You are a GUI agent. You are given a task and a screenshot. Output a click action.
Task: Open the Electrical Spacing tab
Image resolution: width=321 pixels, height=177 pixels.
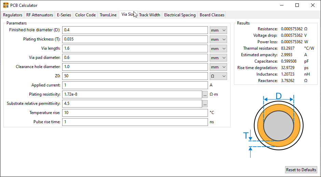coord(180,15)
